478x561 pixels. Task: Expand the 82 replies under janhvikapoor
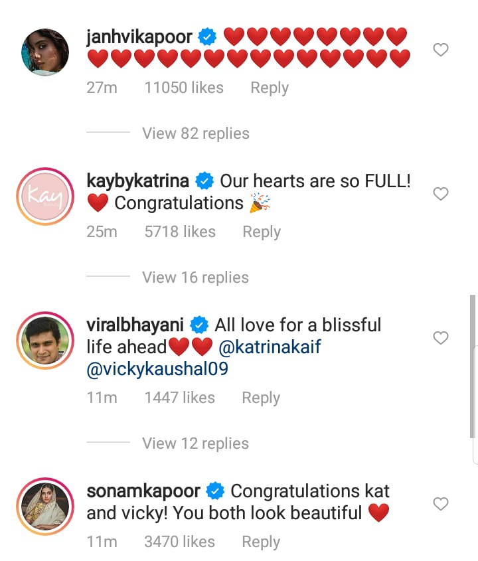click(x=195, y=133)
